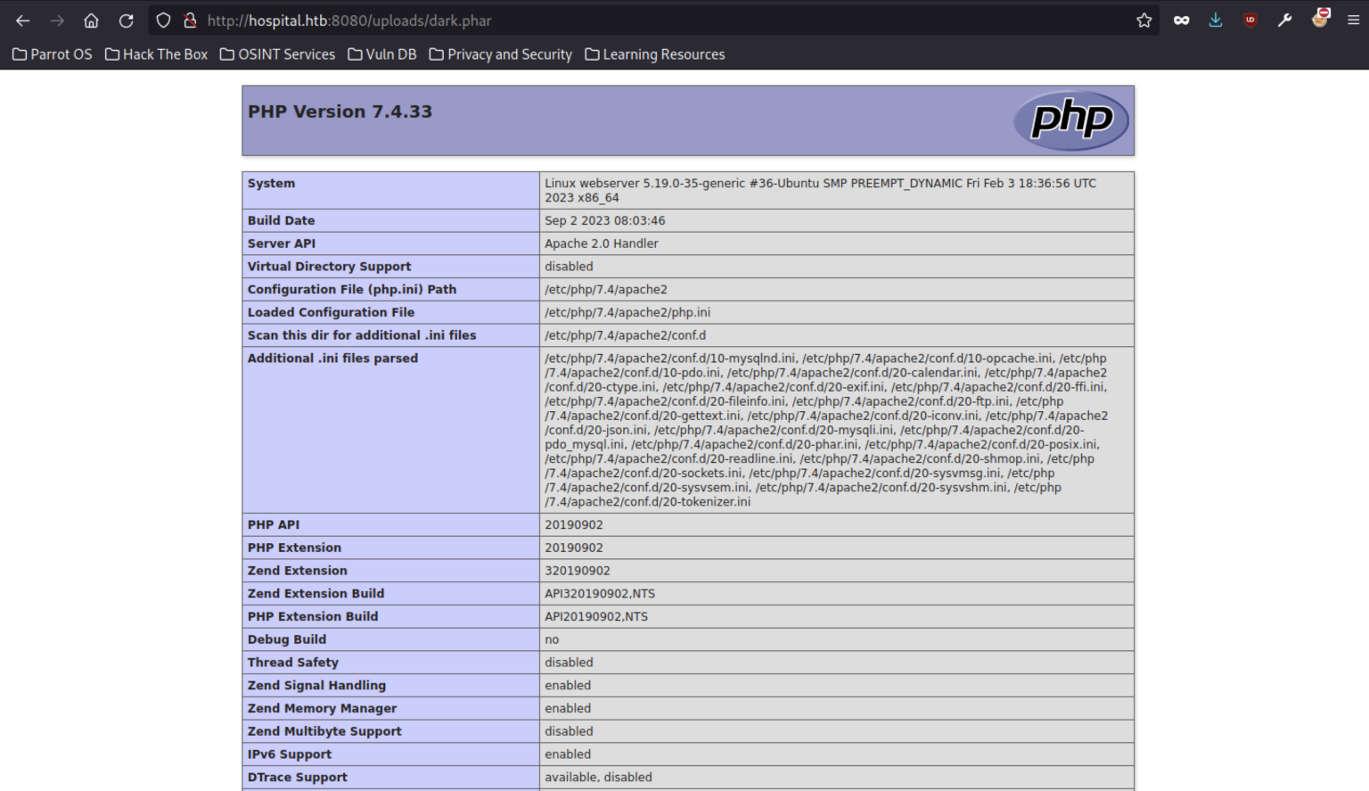Expand the OSINT Services bookmark folder
The image size is (1369, 791).
tap(277, 54)
